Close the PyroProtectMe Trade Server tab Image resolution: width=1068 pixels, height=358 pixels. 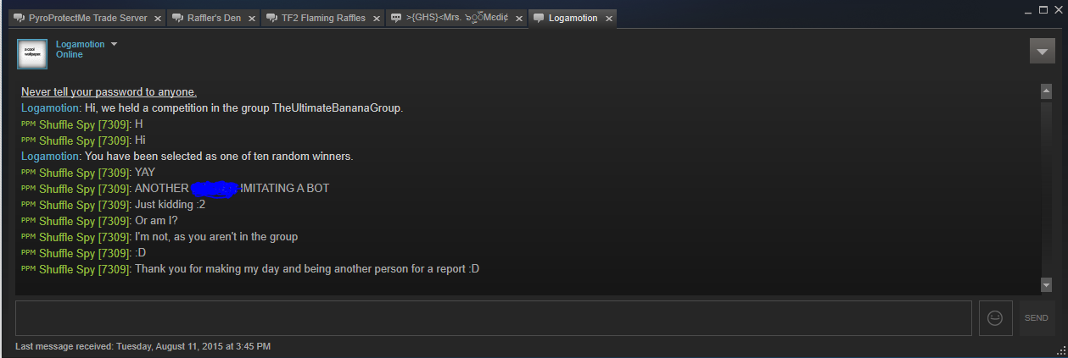tap(158, 18)
